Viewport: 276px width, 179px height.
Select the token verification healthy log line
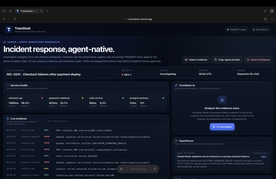click(86, 156)
